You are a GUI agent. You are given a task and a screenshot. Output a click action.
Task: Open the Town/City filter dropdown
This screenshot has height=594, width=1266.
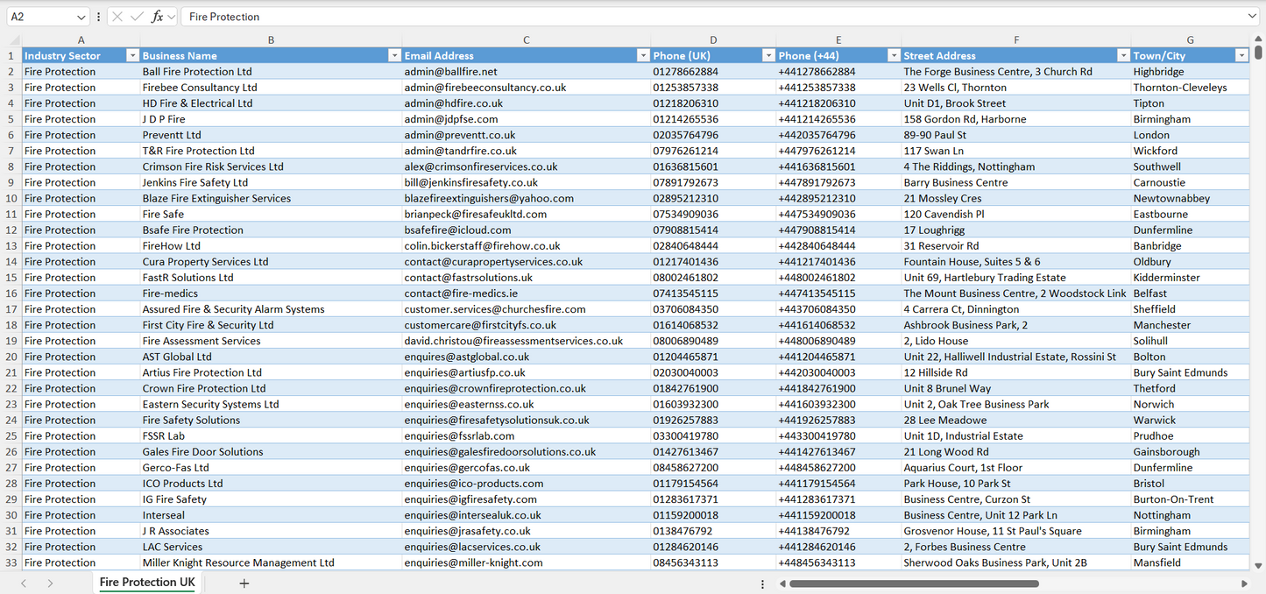click(1241, 55)
